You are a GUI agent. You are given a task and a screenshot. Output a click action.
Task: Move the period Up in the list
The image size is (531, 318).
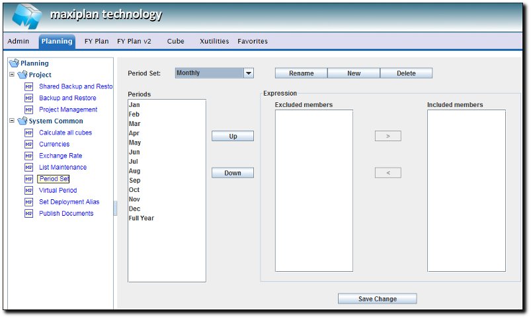[233, 136]
